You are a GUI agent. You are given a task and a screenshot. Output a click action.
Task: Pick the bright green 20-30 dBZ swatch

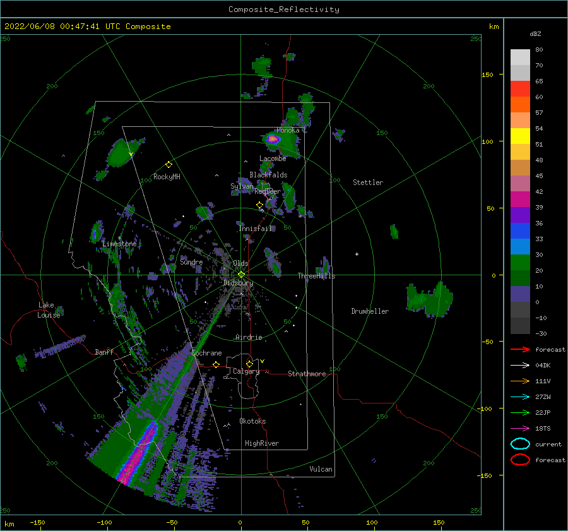520,263
